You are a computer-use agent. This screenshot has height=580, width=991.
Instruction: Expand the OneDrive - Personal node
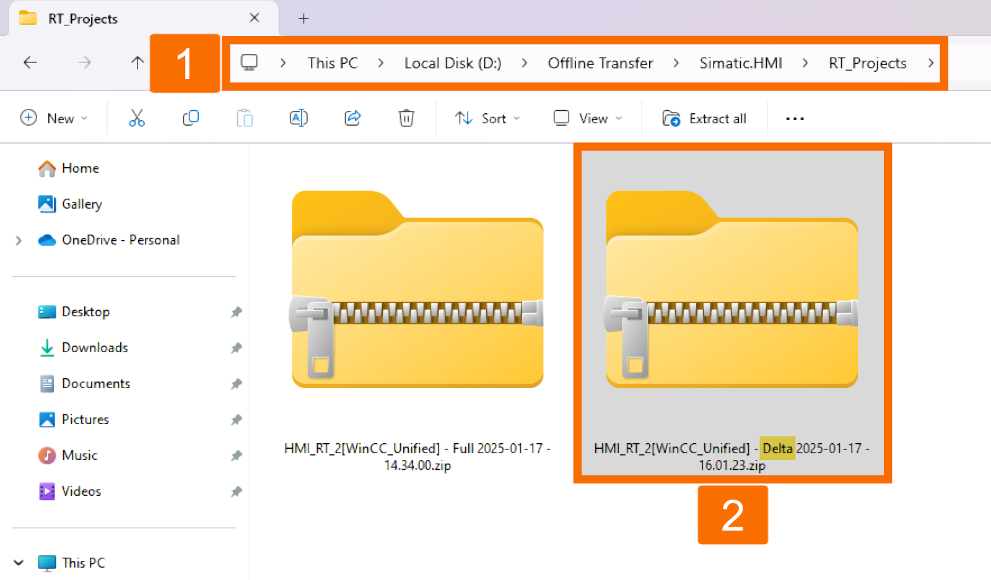coord(19,240)
